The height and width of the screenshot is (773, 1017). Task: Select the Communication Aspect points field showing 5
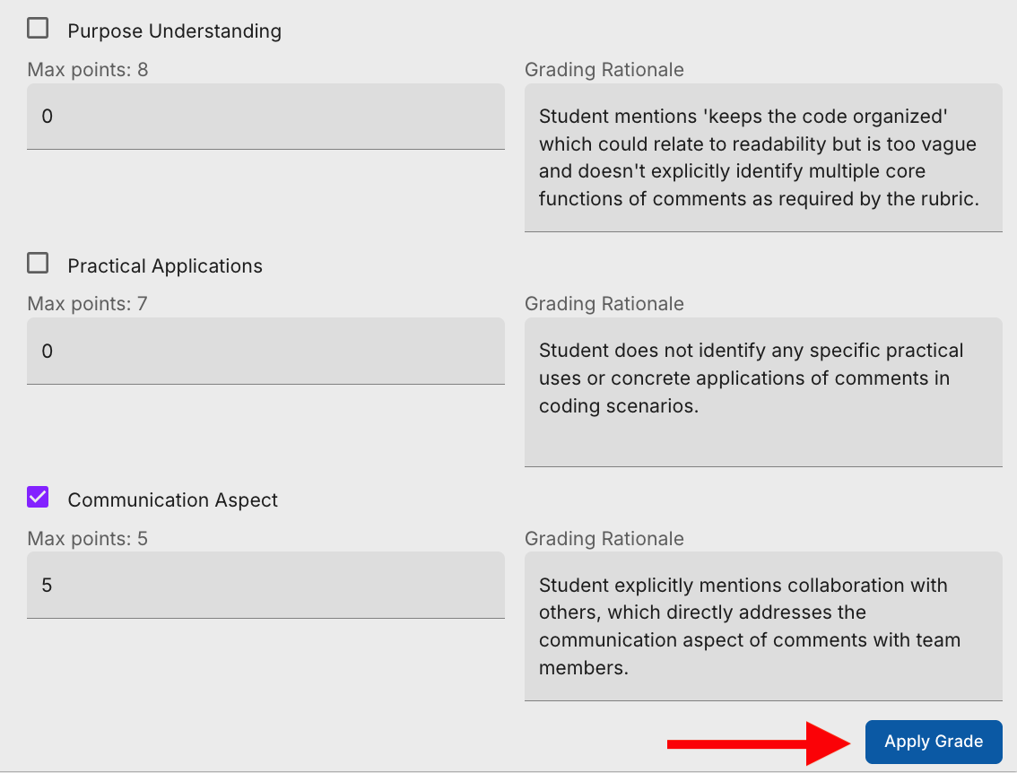pyautogui.click(x=265, y=586)
